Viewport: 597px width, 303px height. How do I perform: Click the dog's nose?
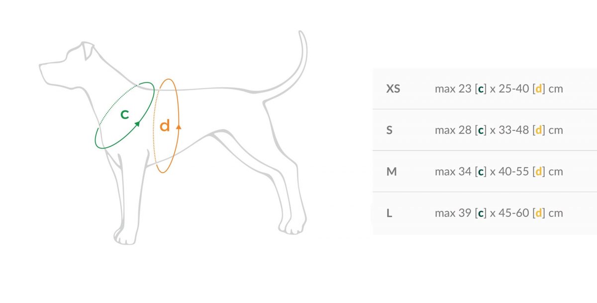[41, 66]
